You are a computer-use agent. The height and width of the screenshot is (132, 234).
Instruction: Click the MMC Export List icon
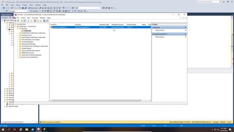point(41,21)
